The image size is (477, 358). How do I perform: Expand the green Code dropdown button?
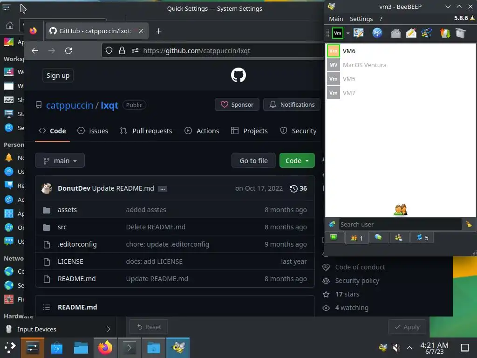click(297, 160)
